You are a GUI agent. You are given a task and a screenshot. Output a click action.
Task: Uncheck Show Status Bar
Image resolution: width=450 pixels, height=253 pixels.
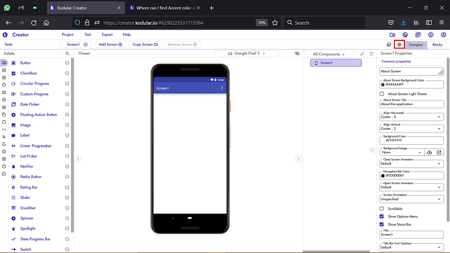382,224
